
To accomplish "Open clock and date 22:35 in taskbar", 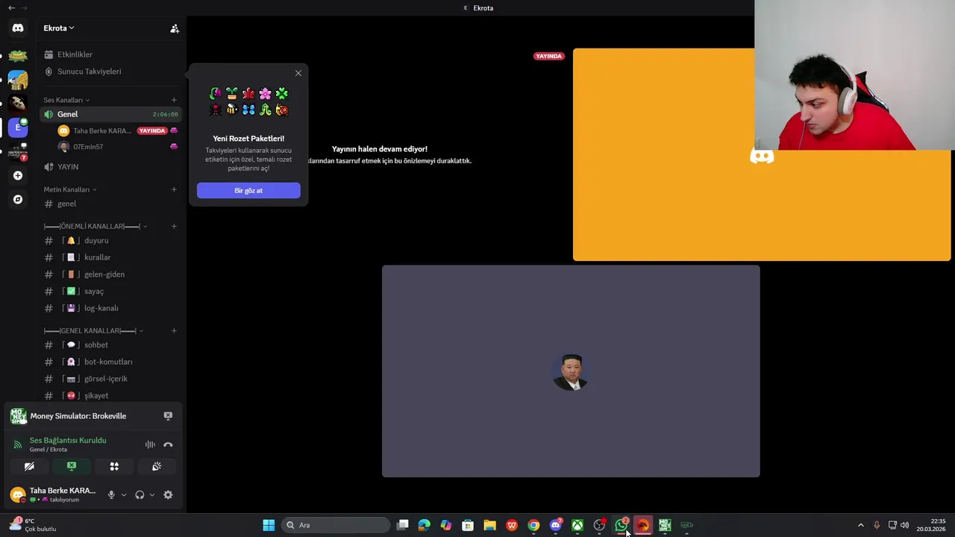I will [x=931, y=525].
